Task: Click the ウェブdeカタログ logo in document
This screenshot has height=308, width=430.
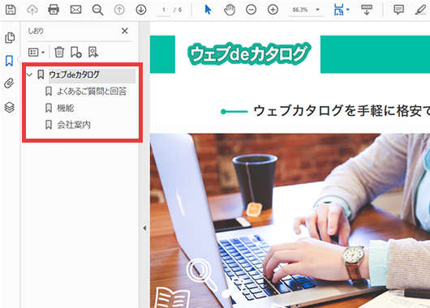Action: tap(249, 54)
